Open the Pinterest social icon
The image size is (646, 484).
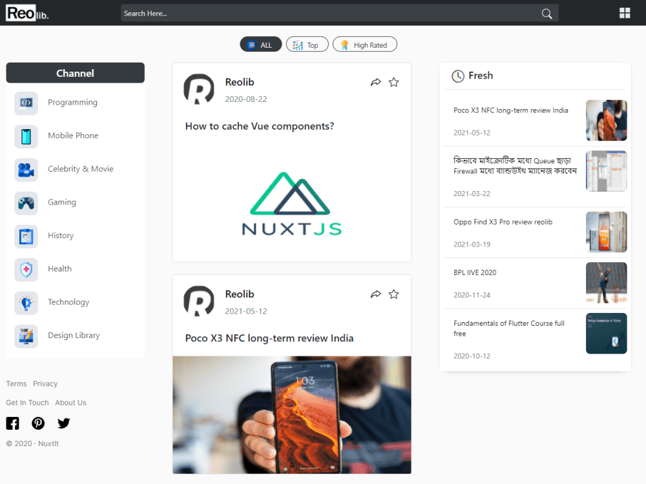(x=38, y=423)
